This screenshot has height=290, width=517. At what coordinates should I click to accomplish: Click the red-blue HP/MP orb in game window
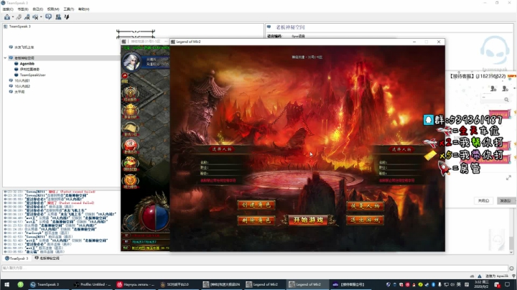coord(154,217)
